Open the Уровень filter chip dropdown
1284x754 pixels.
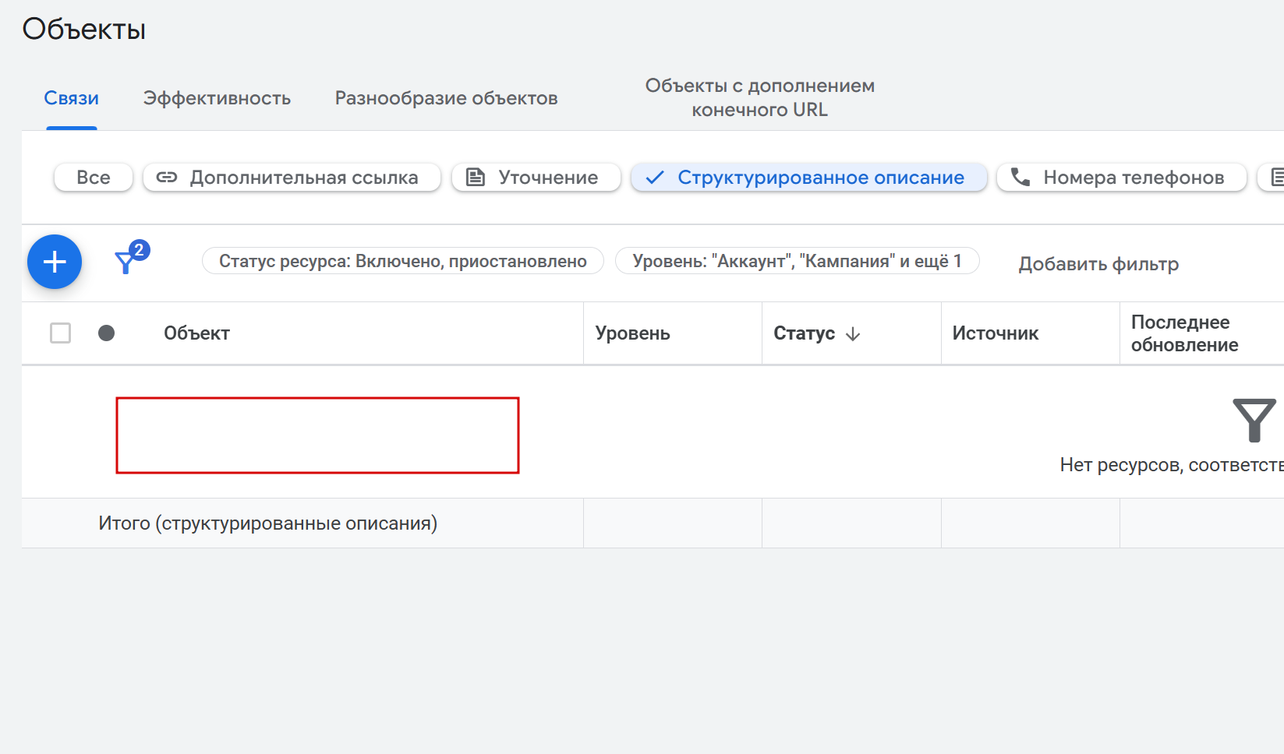(x=797, y=261)
